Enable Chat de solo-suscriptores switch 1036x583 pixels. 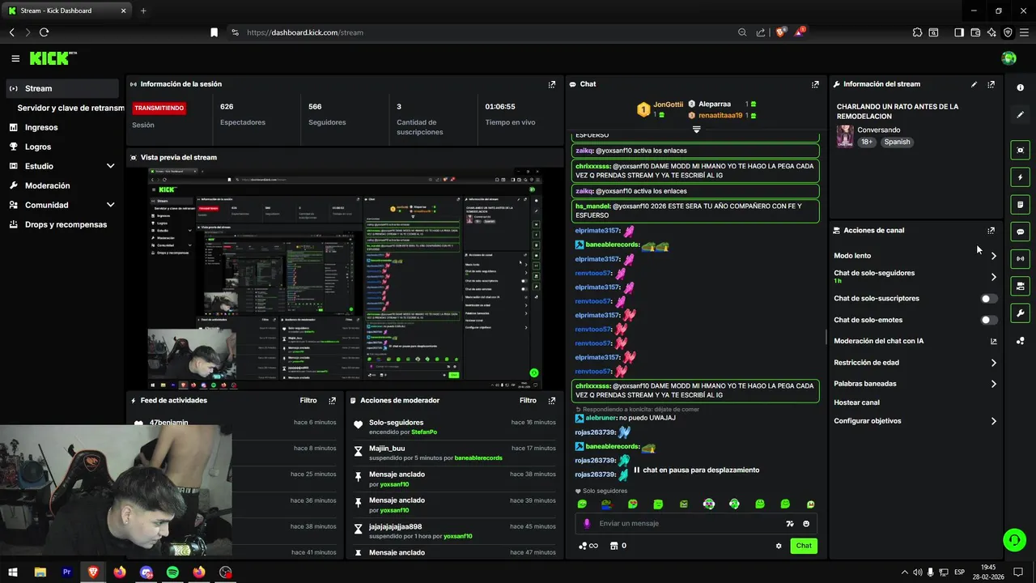pyautogui.click(x=988, y=299)
